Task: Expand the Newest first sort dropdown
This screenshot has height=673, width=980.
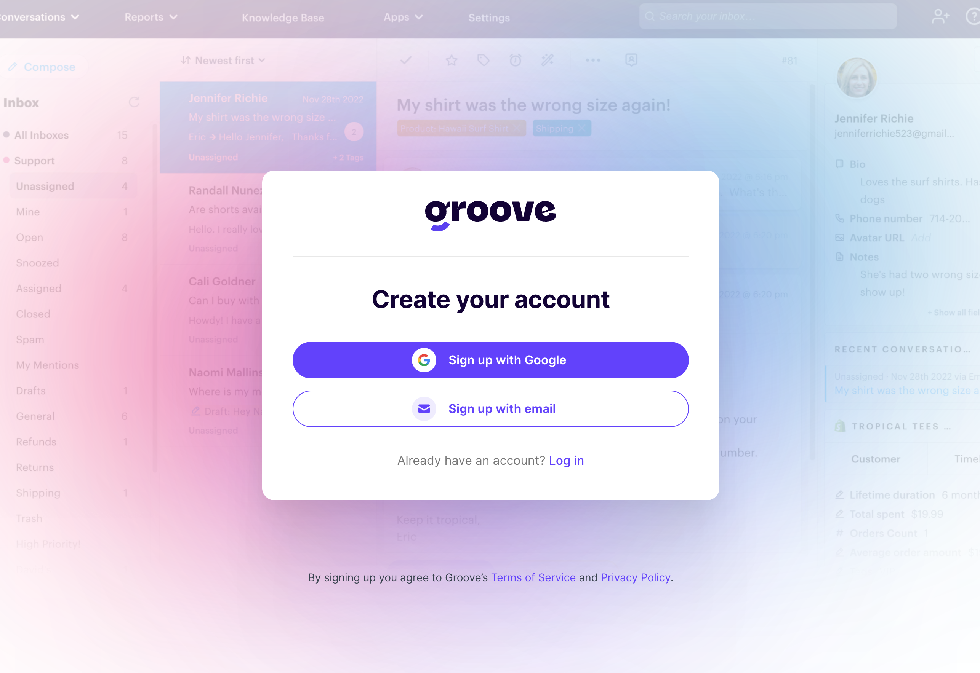Action: [223, 60]
